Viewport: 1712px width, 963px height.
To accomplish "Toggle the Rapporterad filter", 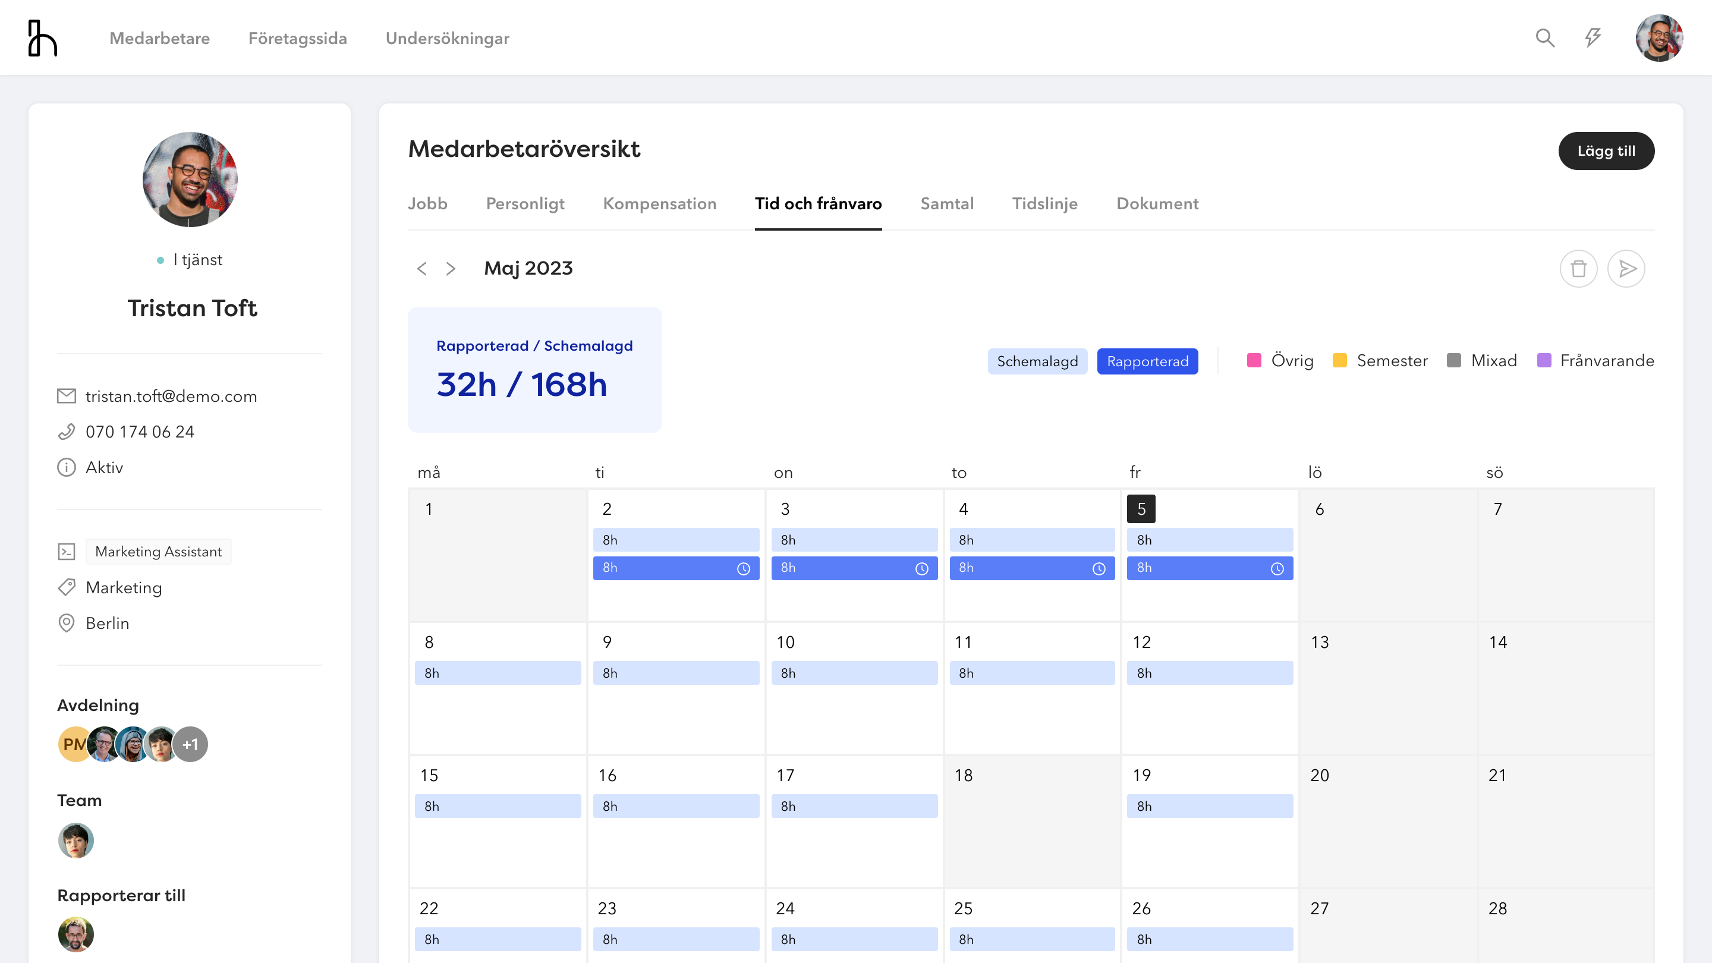I will point(1148,361).
